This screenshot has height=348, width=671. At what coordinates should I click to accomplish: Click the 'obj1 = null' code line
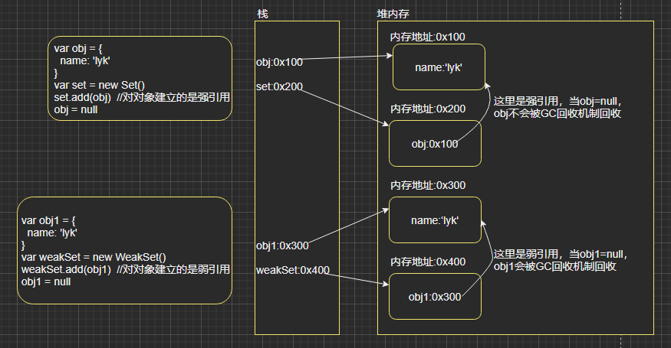pos(46,281)
